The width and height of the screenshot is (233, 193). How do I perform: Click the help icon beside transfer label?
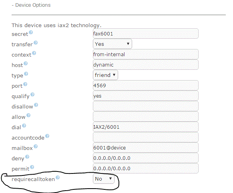pyautogui.click(x=36, y=43)
